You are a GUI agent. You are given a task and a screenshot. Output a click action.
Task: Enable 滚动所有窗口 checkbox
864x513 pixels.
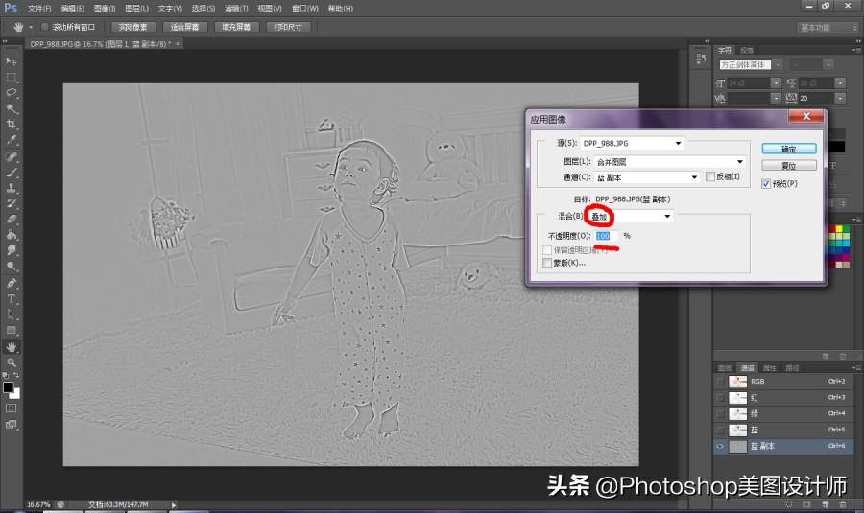point(45,27)
